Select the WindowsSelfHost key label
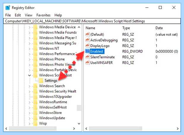The height and width of the screenshot is (135, 184). pyautogui.click(x=53, y=107)
